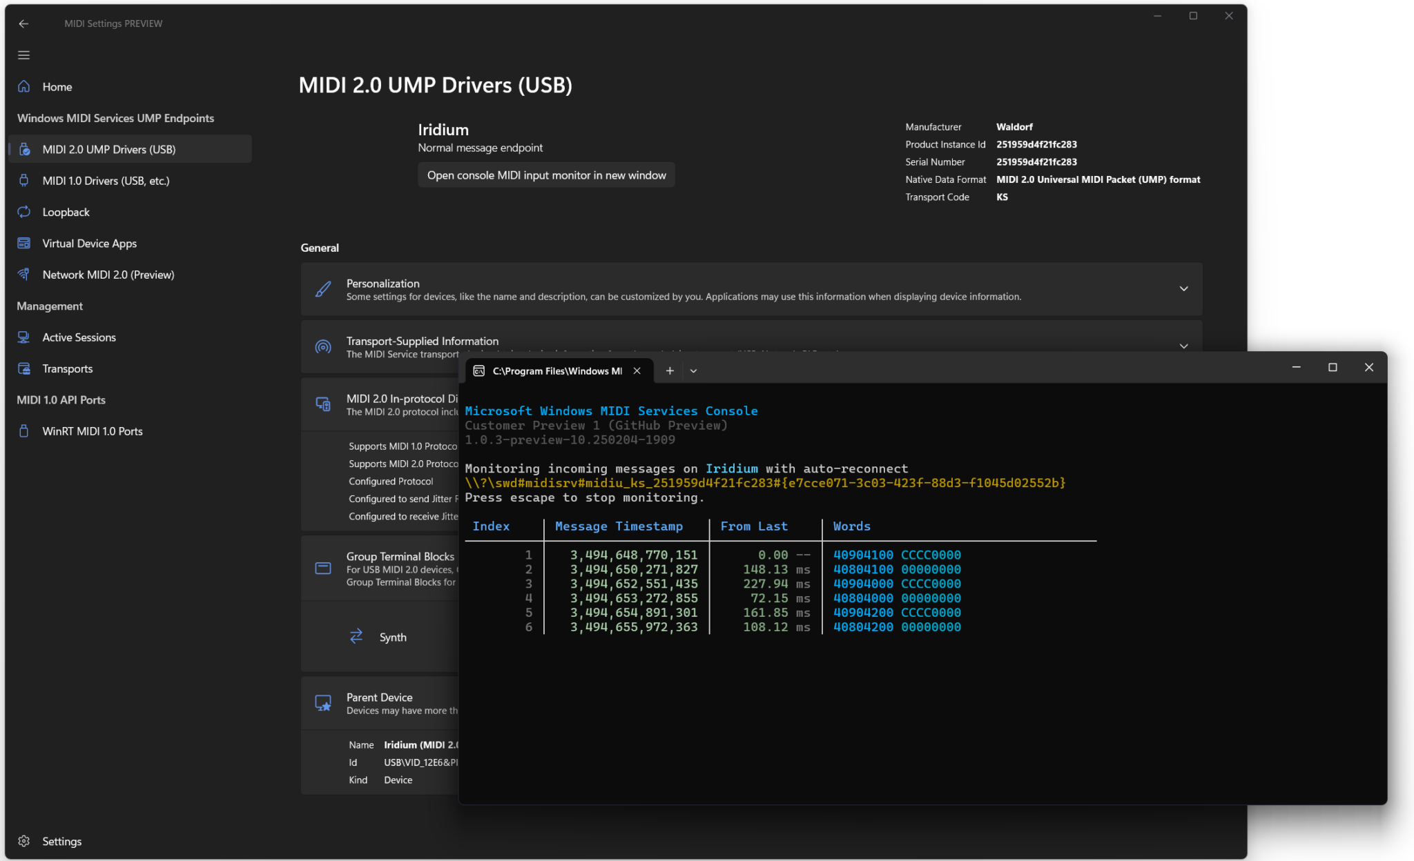Select the Network MIDI 2.0 (Preview) icon
Screen dimensions: 1414x861
24,274
